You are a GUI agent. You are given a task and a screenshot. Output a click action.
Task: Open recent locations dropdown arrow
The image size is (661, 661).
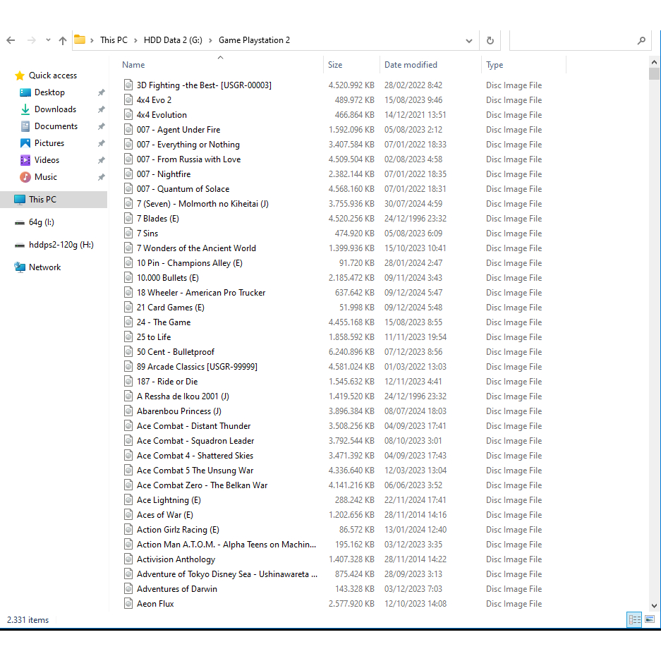(x=48, y=40)
